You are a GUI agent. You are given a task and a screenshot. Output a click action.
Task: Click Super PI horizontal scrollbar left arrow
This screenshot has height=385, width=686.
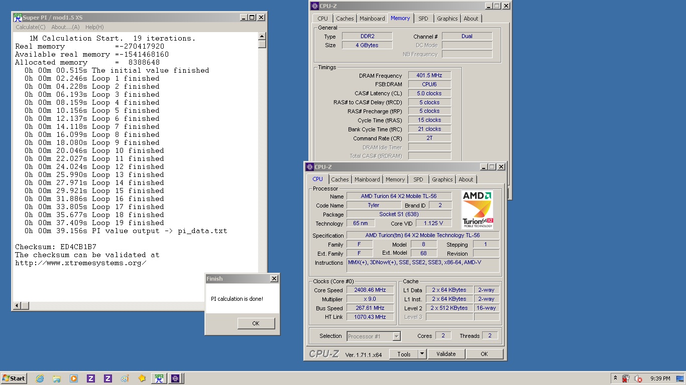click(x=18, y=305)
